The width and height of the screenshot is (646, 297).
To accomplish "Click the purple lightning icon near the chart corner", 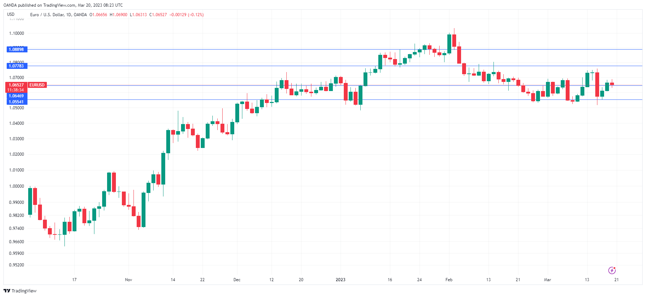I will (x=612, y=270).
